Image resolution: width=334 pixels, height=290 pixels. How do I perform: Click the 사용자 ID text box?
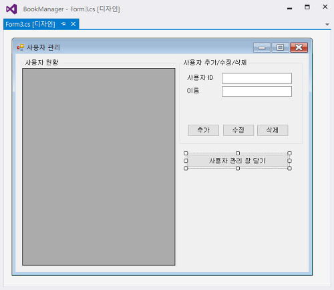click(x=257, y=78)
